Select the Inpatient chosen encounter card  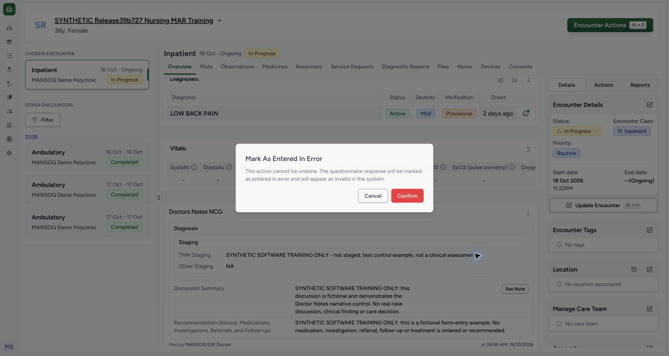[x=87, y=75]
